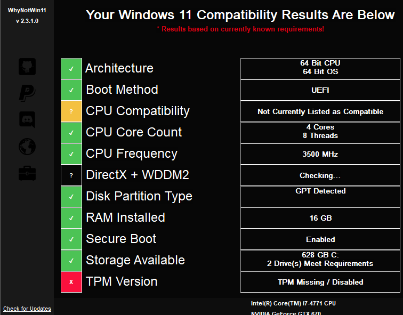
Task: Click the '3500 MHz' result box
Action: click(x=320, y=154)
